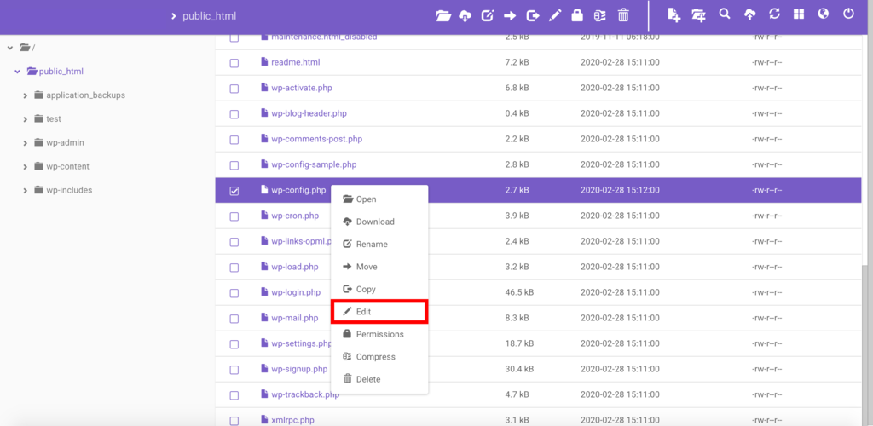The width and height of the screenshot is (873, 426).
Task: Open the wp-blog-header.php file link
Action: pyautogui.click(x=309, y=113)
